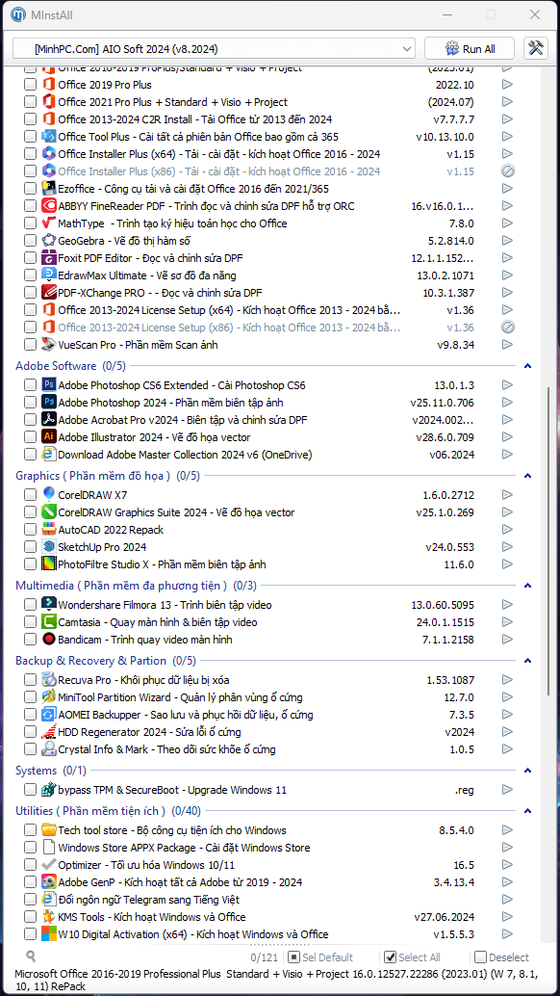Click the Sel Default button
Viewport: 560px width, 996px height.
(321, 957)
